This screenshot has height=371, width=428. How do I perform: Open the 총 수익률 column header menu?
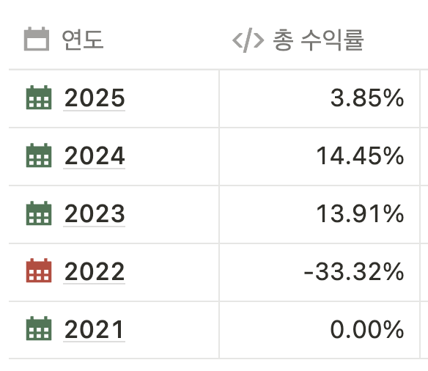[x=320, y=40]
